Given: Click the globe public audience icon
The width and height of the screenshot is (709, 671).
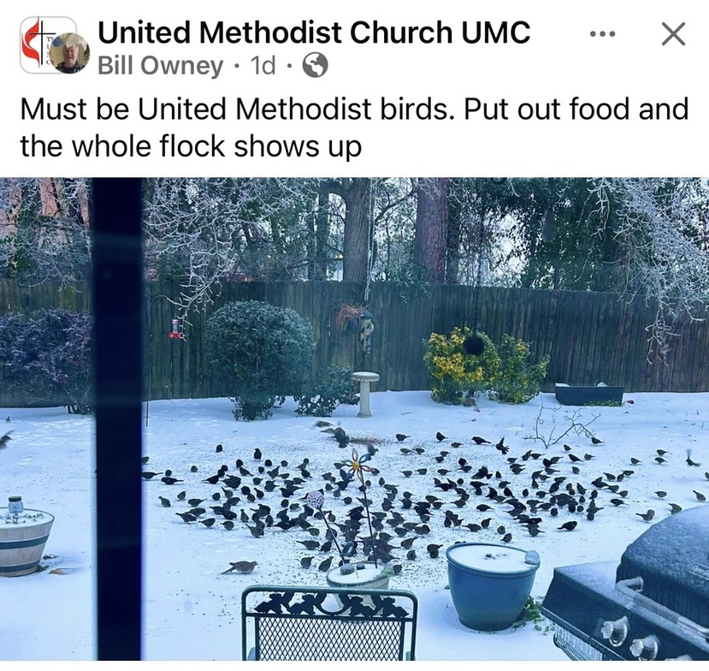Looking at the screenshot, I should click(315, 65).
